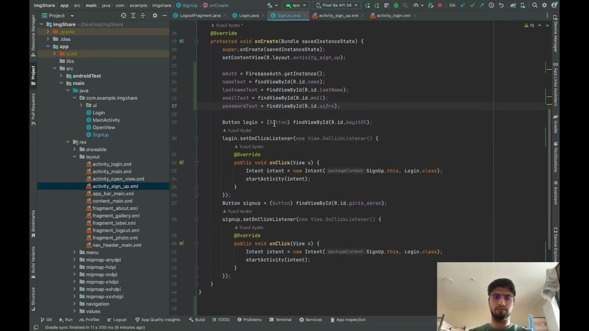The height and width of the screenshot is (331, 589).
Task: Click the Make Project hammer icon
Action: [x=270, y=6]
